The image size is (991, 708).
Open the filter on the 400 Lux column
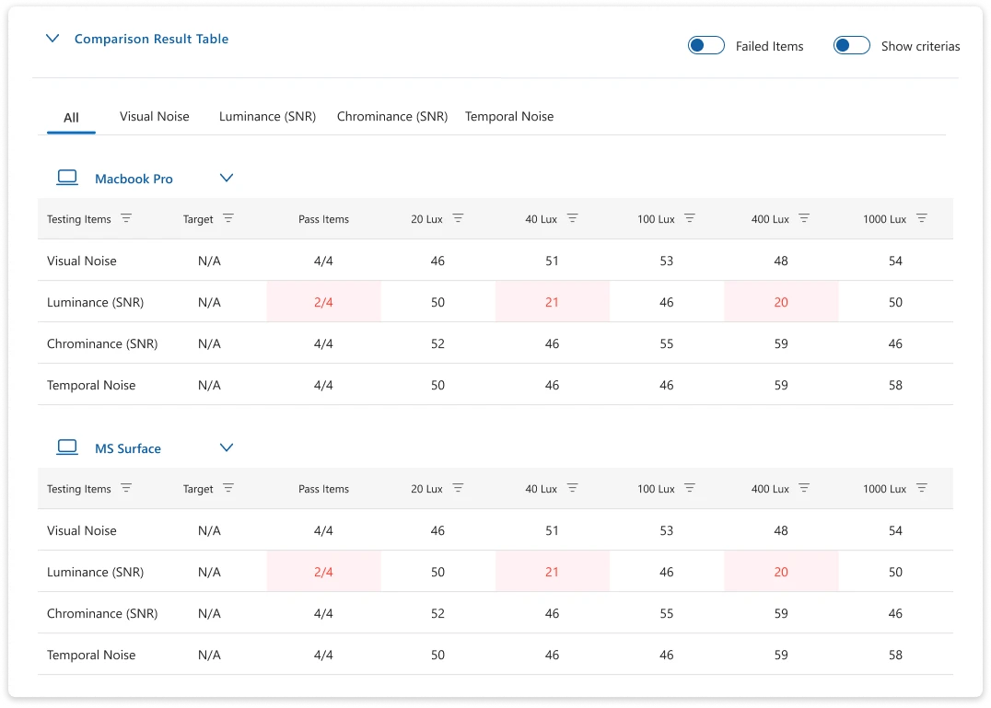point(803,219)
